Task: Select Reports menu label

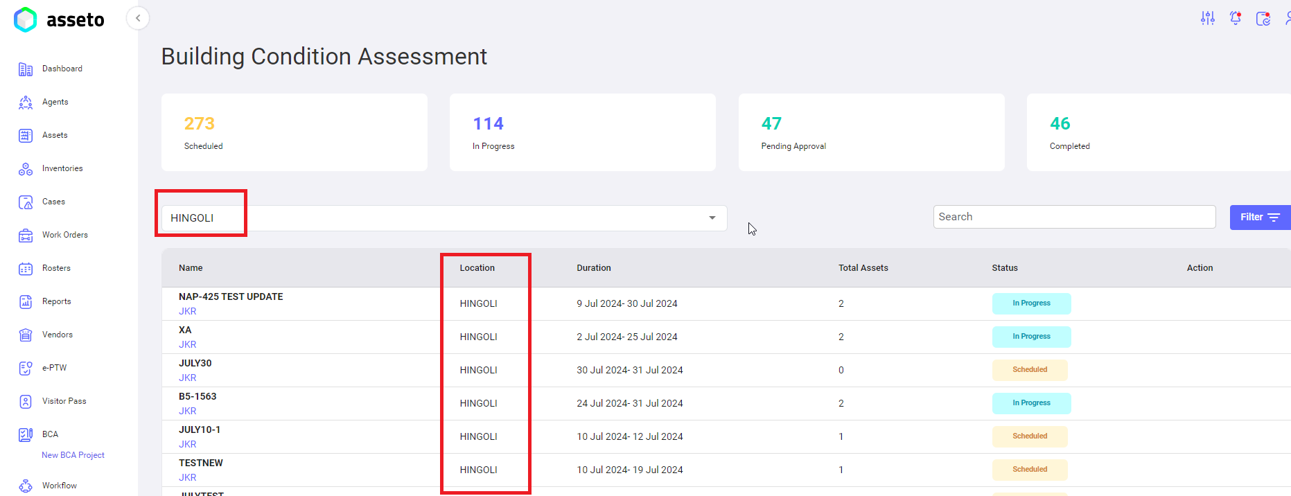Action: (x=57, y=301)
